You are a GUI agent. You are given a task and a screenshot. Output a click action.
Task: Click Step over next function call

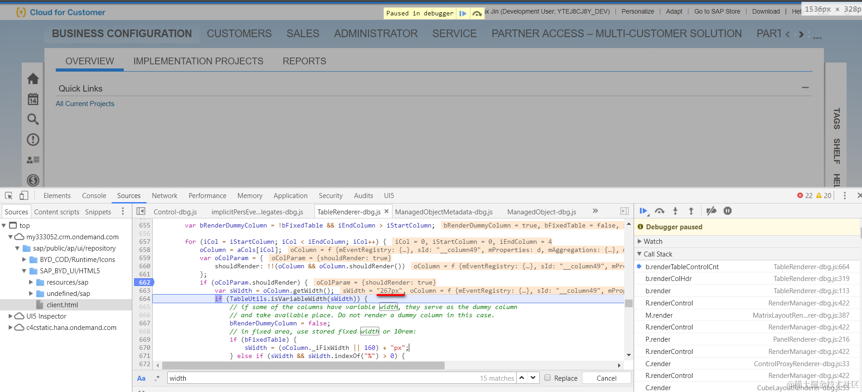point(659,211)
